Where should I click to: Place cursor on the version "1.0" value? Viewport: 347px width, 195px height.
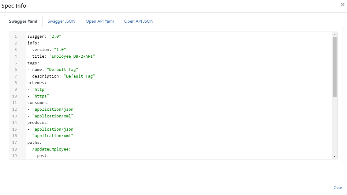coord(60,50)
